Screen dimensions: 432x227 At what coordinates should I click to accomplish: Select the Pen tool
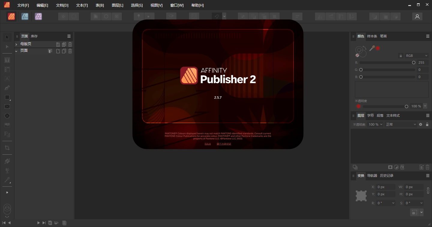(x=7, y=88)
